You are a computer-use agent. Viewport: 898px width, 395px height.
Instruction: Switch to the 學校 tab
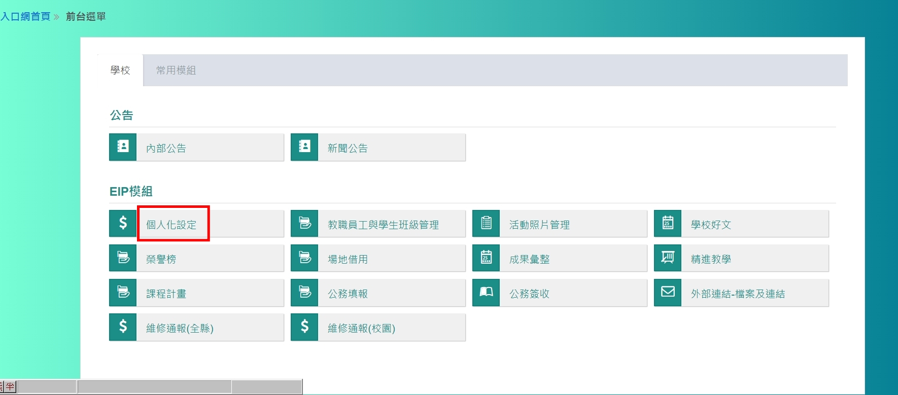coord(120,70)
